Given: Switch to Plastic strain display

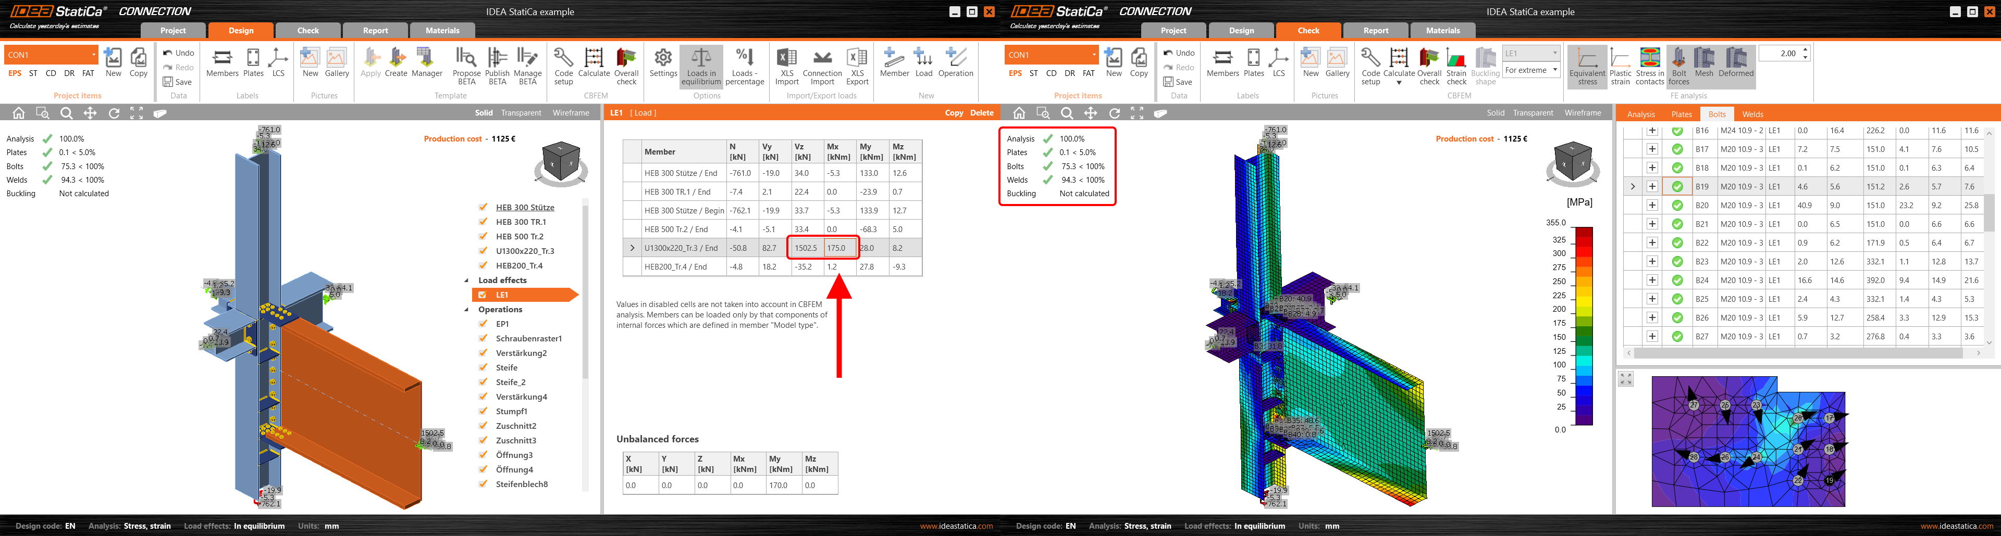Looking at the screenshot, I should [1620, 66].
